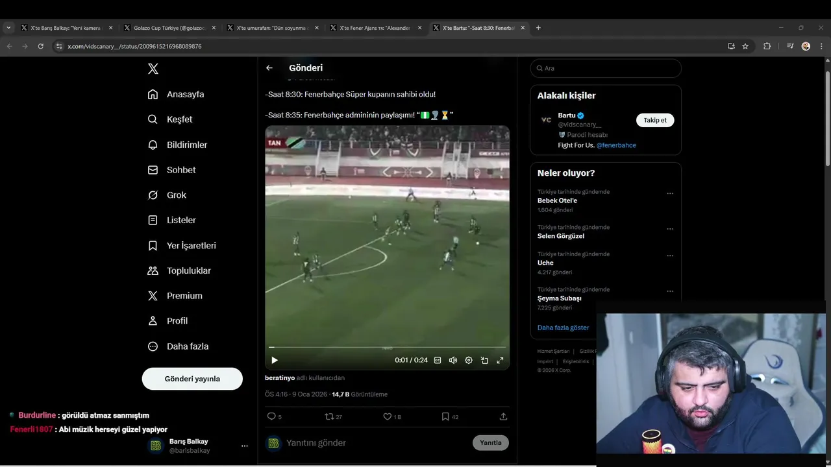This screenshot has height=467, width=831.
Task: Open Chrome profile avatar
Action: point(806,46)
